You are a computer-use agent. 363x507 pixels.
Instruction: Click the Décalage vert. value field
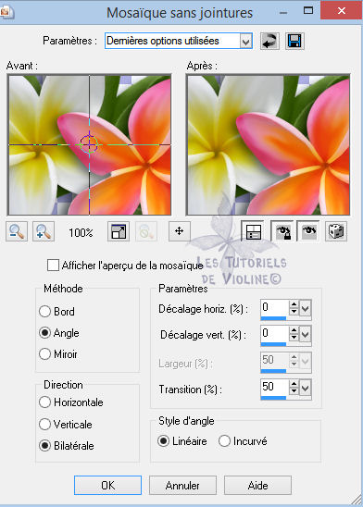(274, 333)
